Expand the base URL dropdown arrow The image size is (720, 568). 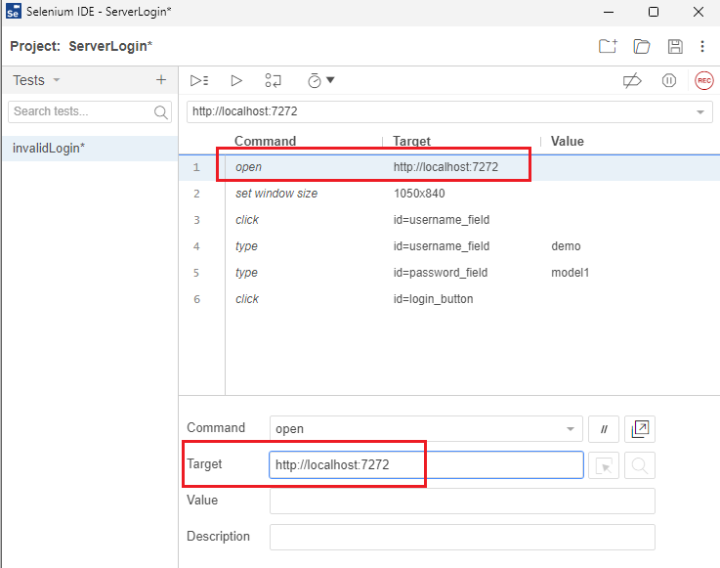700,112
